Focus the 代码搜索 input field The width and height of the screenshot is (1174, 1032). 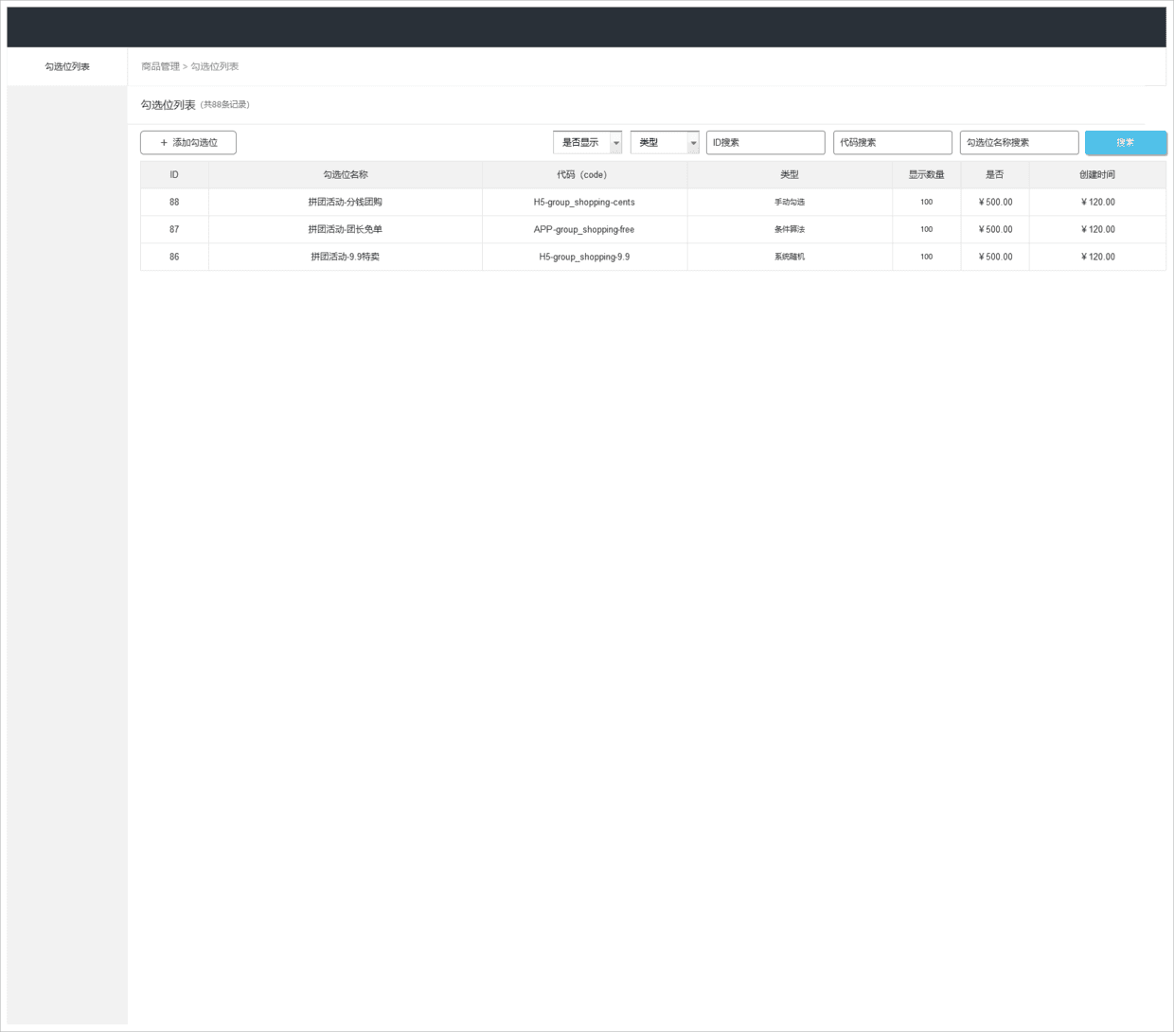pyautogui.click(x=892, y=142)
